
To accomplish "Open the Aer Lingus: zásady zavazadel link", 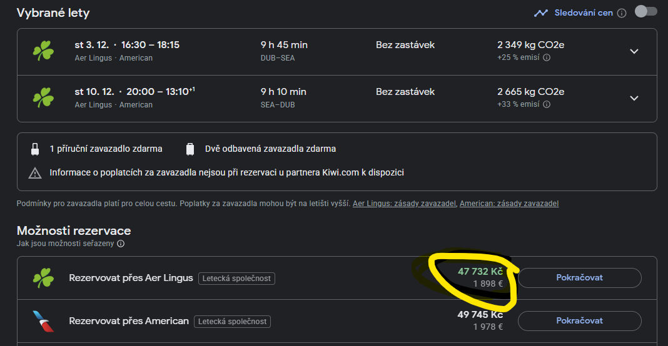I will (x=405, y=204).
